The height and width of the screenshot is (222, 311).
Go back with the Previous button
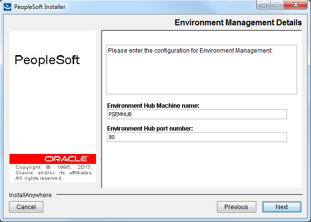click(236, 207)
